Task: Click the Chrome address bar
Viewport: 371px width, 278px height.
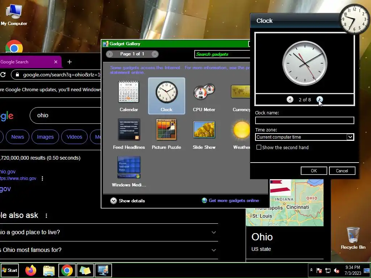Action: click(57, 75)
